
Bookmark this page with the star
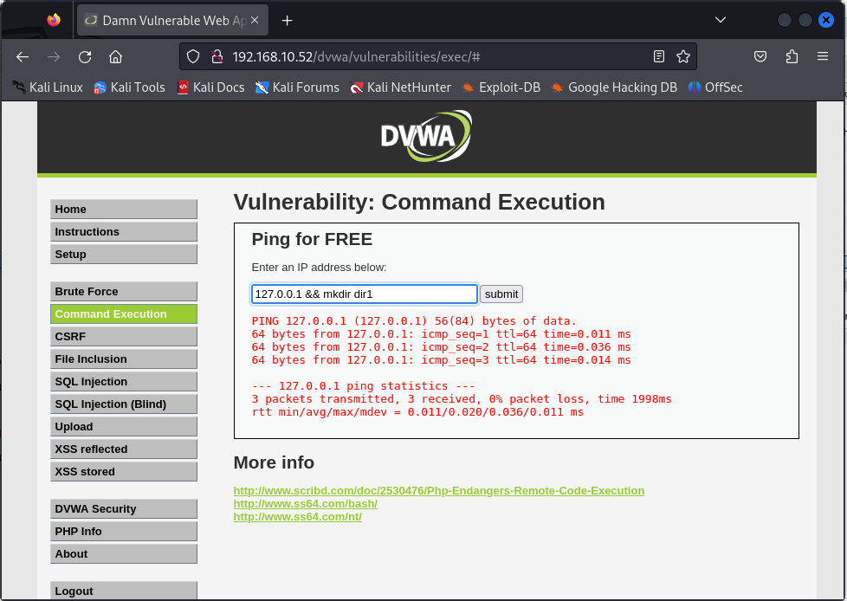(x=683, y=56)
